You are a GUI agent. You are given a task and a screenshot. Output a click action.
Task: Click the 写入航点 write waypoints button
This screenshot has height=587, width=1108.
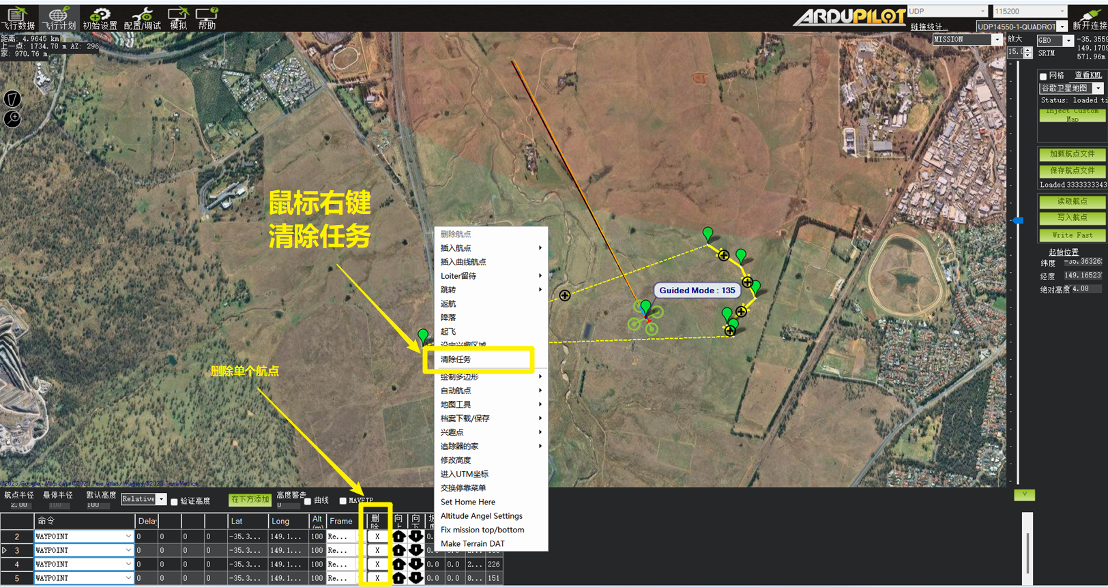pos(1071,218)
